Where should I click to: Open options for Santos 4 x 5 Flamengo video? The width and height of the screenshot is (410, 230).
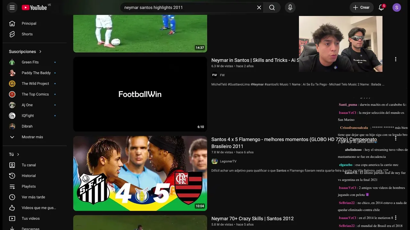click(x=396, y=139)
